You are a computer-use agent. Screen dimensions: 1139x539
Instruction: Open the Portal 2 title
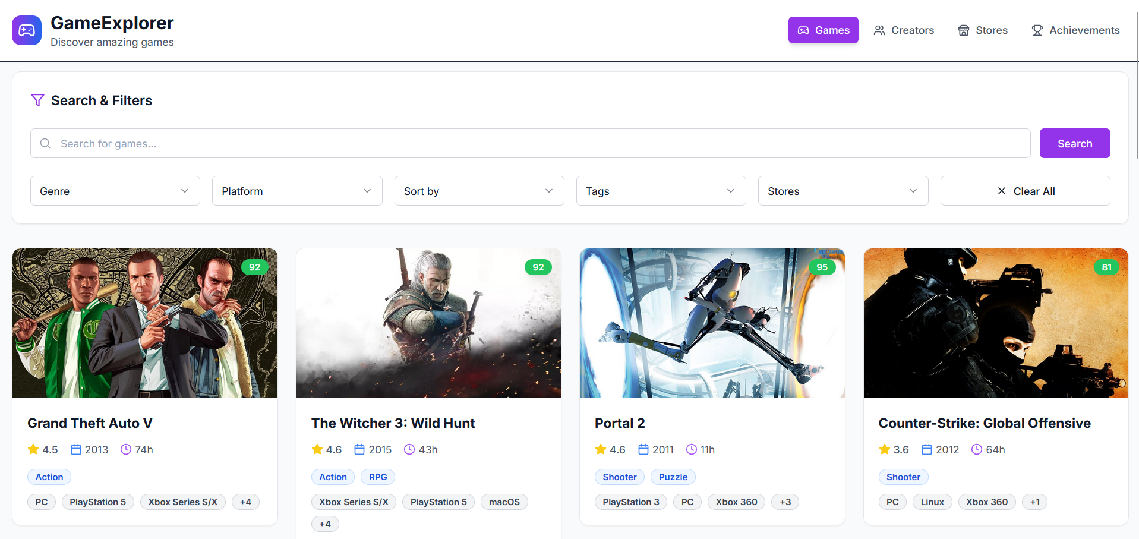tap(620, 423)
